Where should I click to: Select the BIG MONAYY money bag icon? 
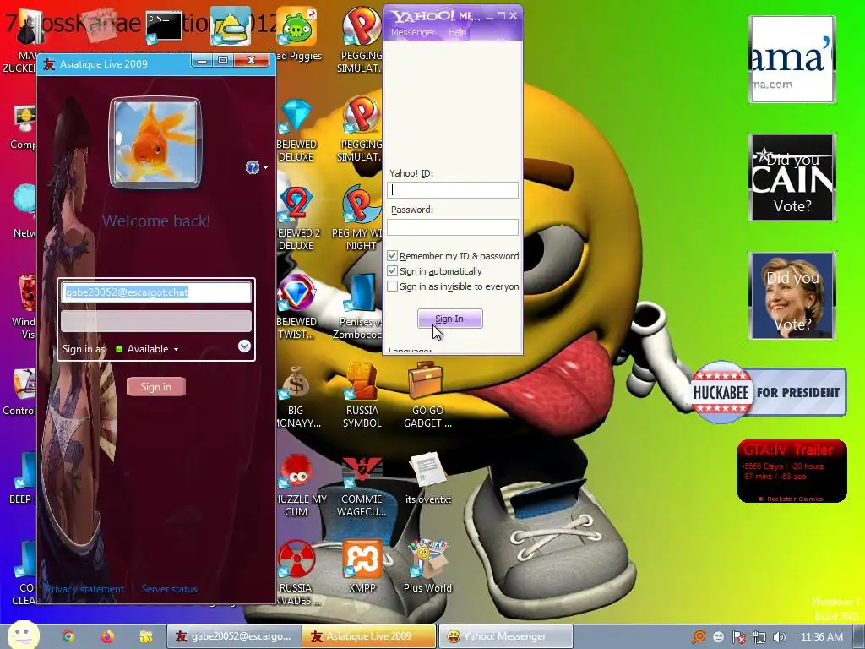click(296, 395)
